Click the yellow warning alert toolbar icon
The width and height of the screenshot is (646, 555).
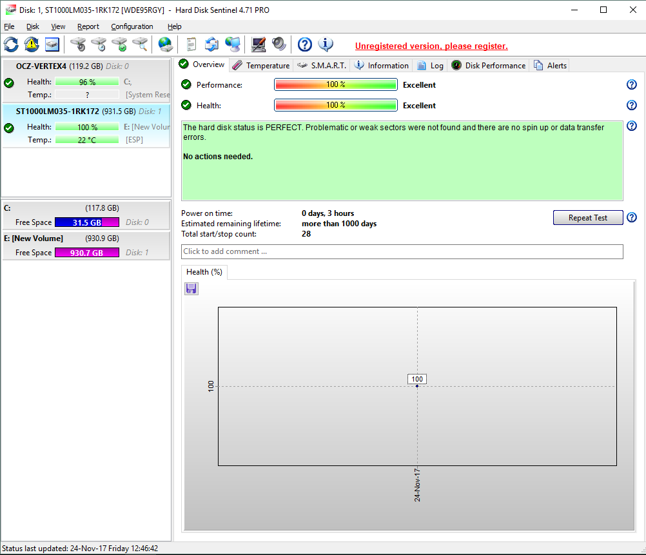32,44
